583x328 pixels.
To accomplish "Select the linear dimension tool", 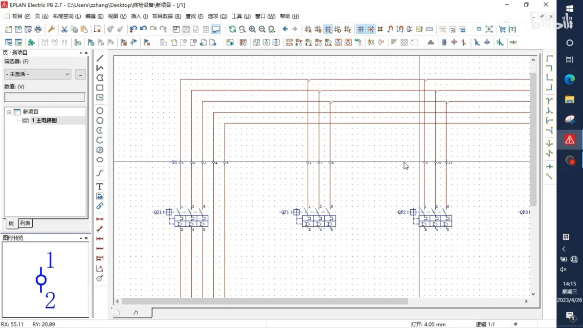I will click(x=100, y=219).
